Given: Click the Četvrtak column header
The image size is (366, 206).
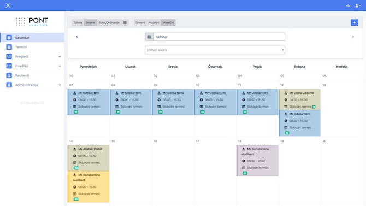Looking at the screenshot, I should coord(215,67).
